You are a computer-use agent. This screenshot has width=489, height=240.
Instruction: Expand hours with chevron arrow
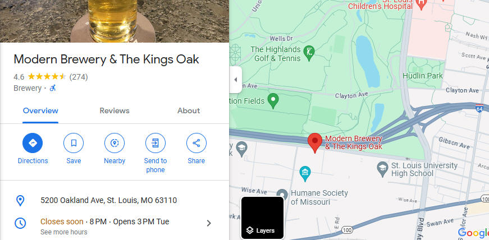[x=209, y=223]
